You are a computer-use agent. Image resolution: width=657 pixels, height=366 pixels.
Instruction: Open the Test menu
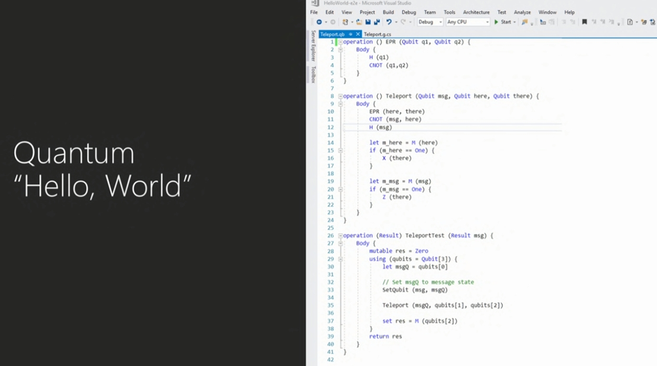(502, 12)
